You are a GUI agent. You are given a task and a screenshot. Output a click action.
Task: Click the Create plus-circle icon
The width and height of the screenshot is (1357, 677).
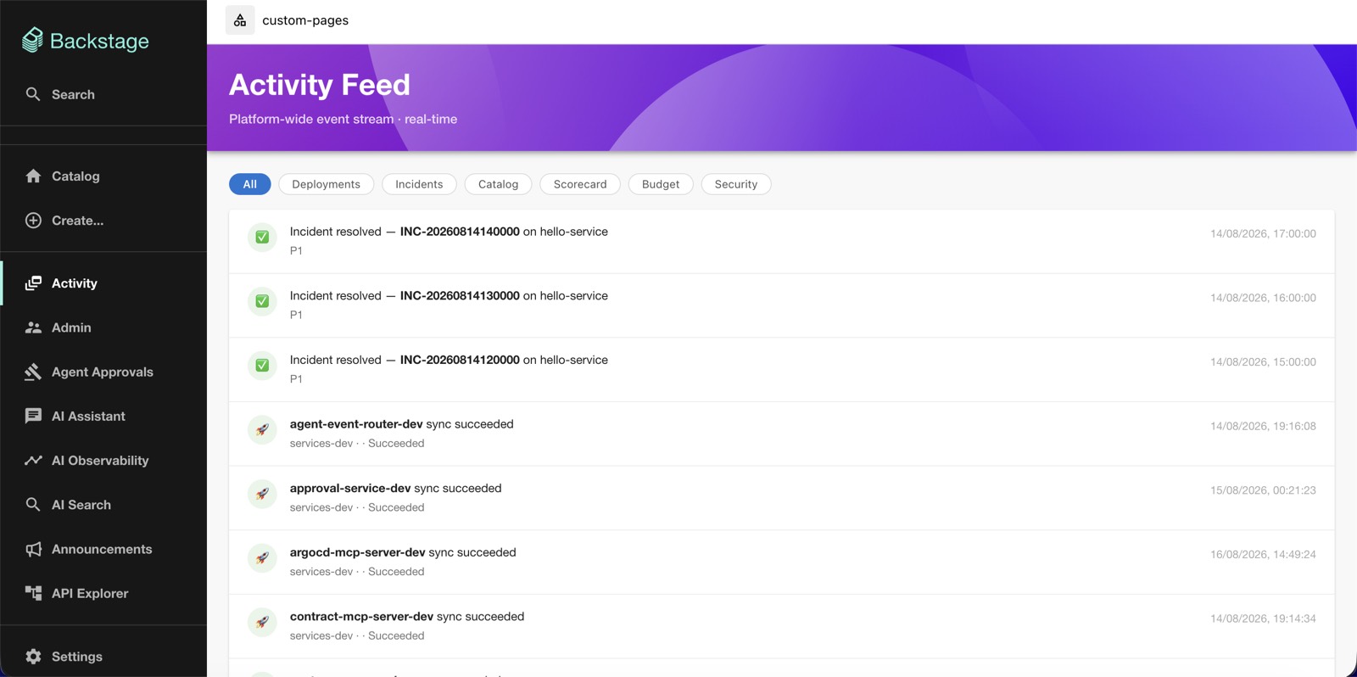coord(33,221)
